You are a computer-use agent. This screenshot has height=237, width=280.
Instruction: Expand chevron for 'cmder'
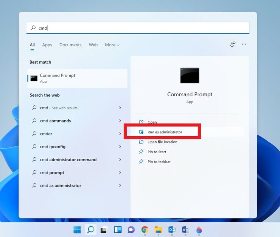click(x=120, y=133)
